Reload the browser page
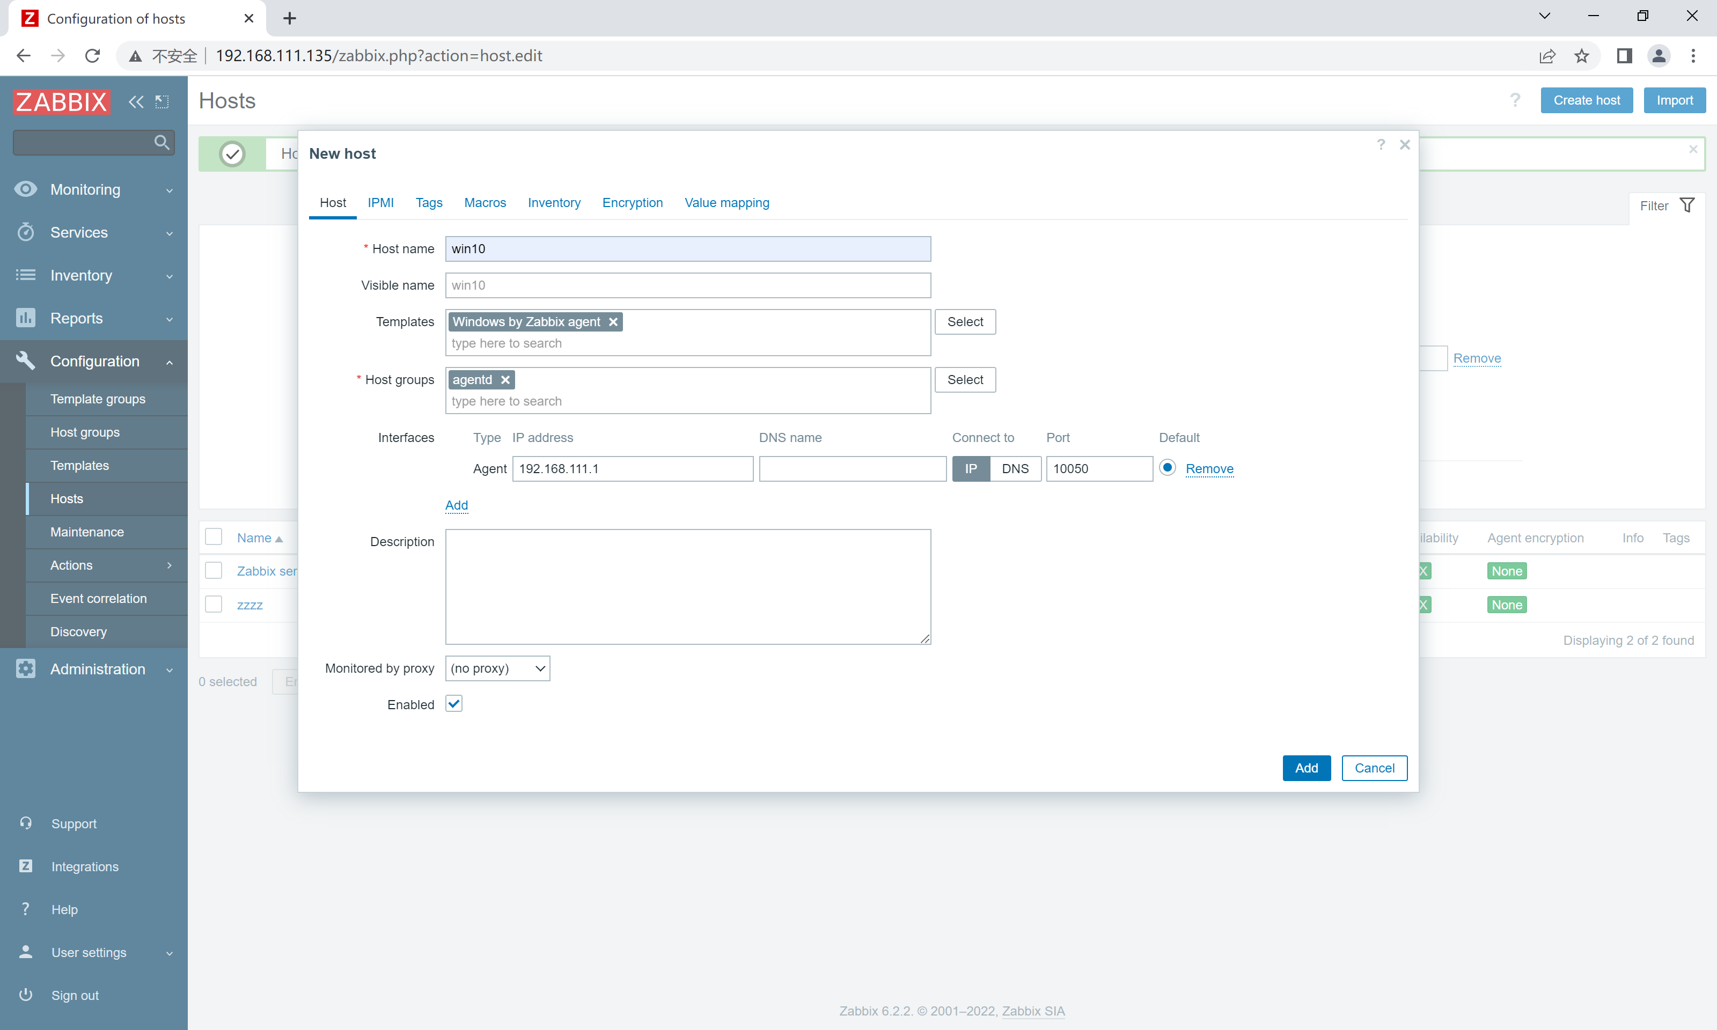Screen dimensions: 1717x1030 click(x=92, y=56)
